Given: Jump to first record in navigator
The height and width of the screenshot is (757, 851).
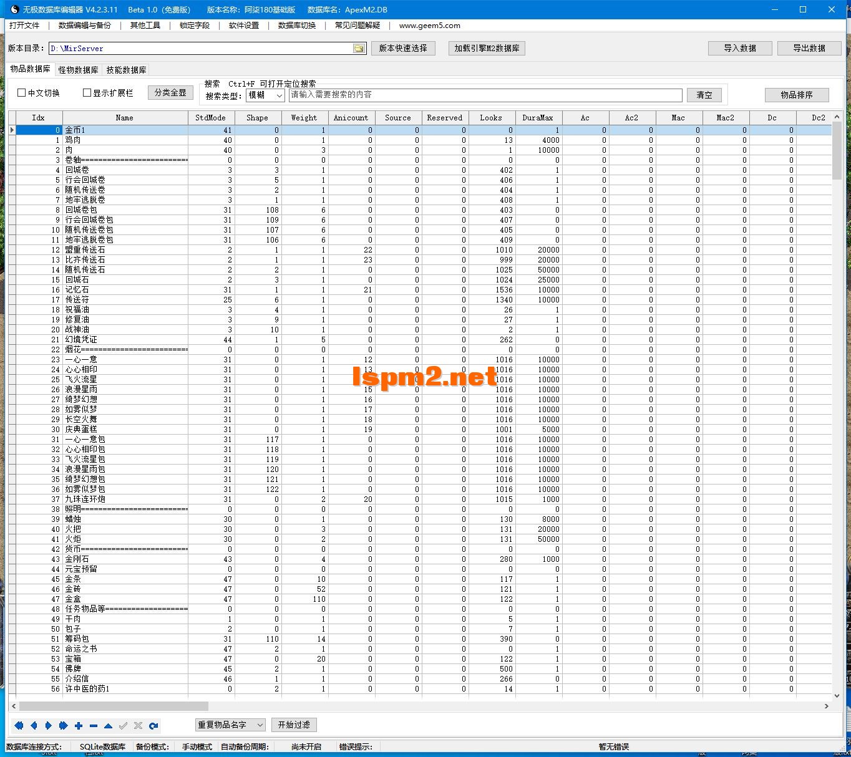Looking at the screenshot, I should (x=19, y=725).
